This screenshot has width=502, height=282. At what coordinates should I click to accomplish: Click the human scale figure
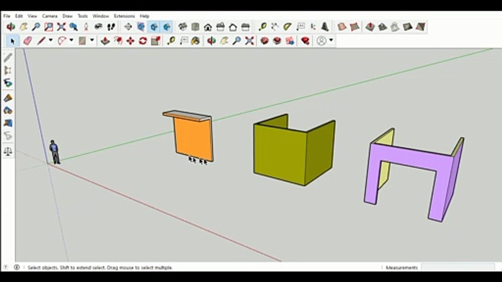pyautogui.click(x=55, y=152)
